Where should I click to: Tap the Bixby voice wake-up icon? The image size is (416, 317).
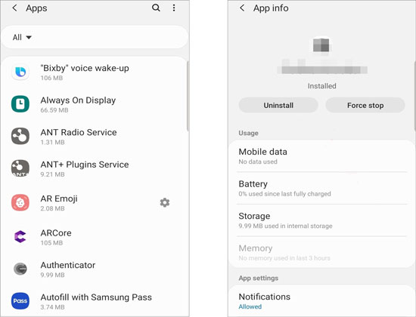(x=20, y=72)
